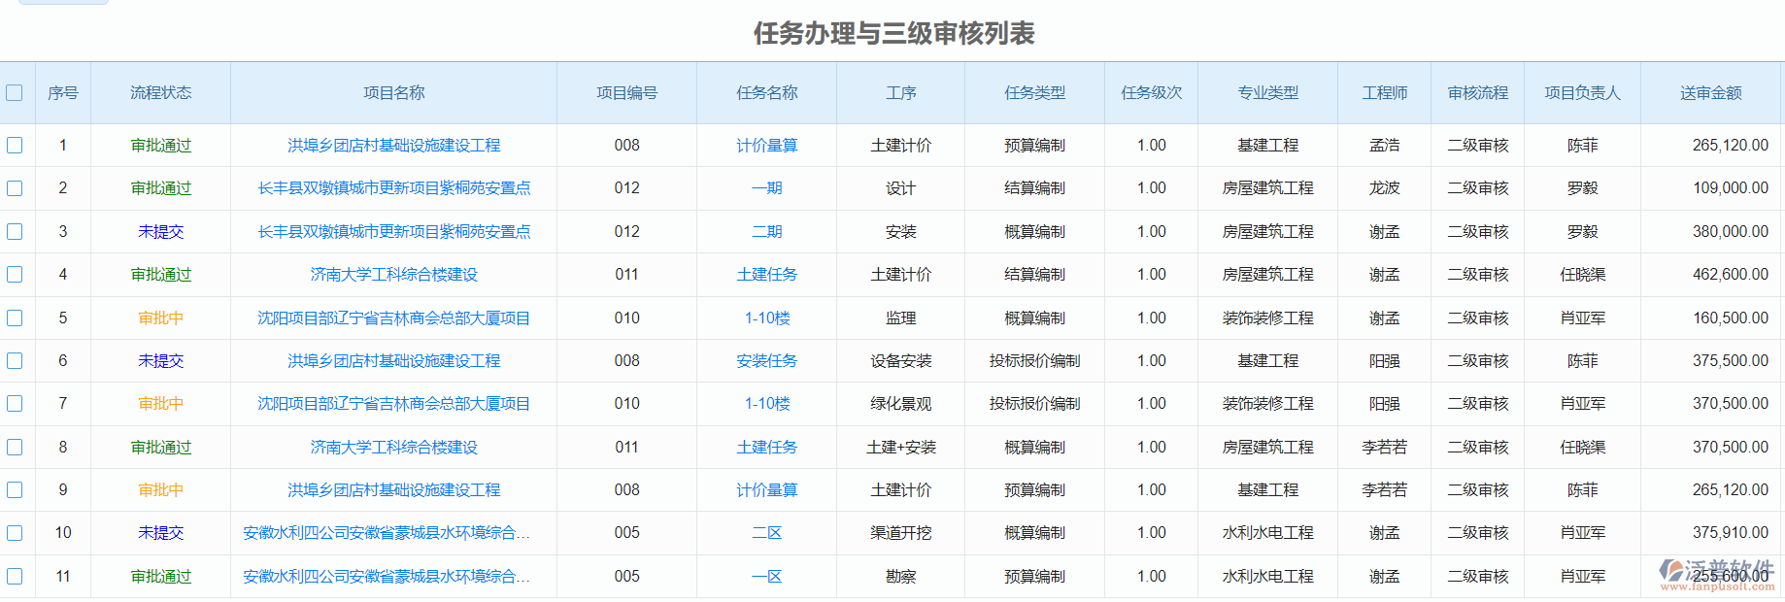Click status 审批中 in row 5
Image resolution: width=1785 pixels, height=602 pixels.
click(x=161, y=318)
